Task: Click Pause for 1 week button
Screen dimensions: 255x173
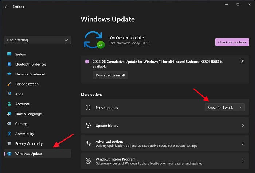Action: [220, 107]
